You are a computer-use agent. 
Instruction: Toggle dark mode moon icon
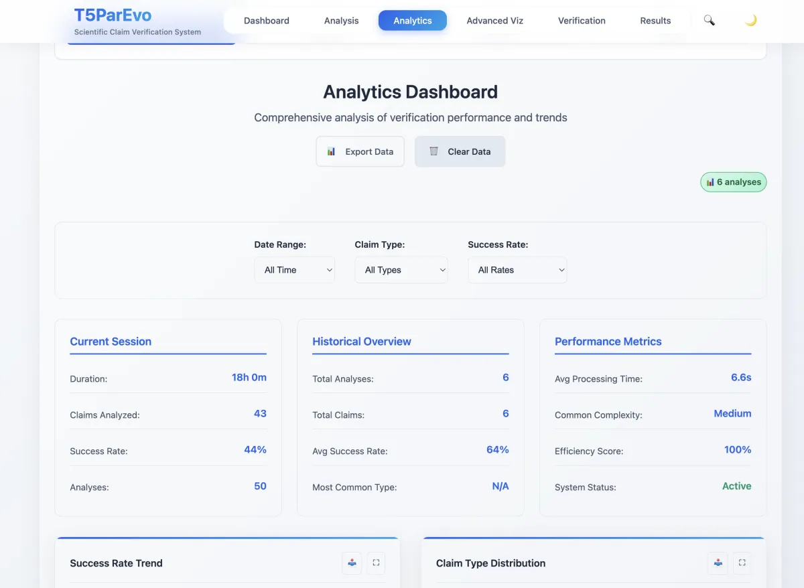[x=751, y=21]
